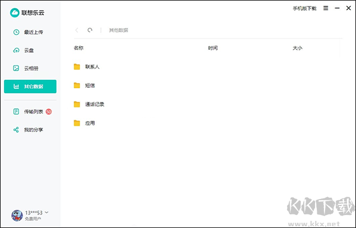Viewport: 356px width, 228px height.
Task: Open 传输列表 document icon
Action: [x=16, y=111]
